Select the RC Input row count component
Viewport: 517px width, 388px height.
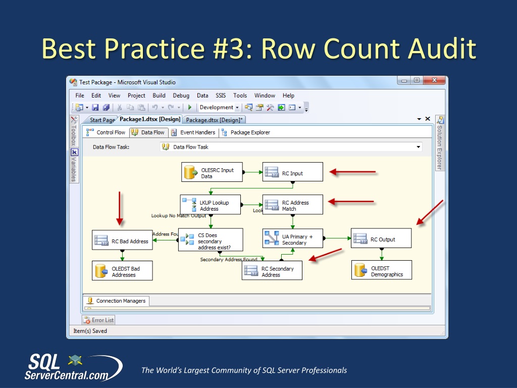click(x=292, y=172)
